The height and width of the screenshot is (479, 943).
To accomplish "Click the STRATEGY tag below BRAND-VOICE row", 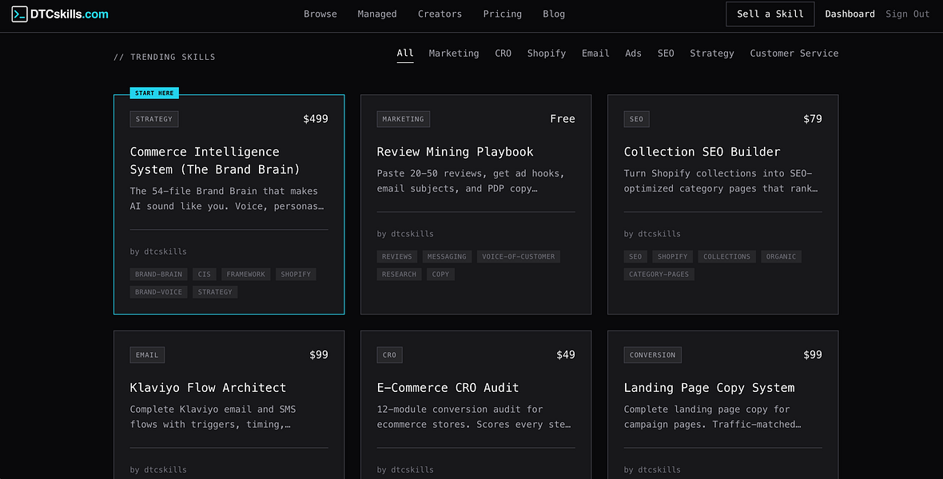I will click(x=215, y=292).
